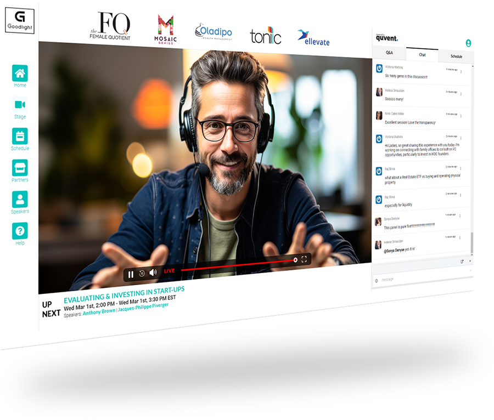Go to the Stage video section
494x420 pixels.
click(x=20, y=105)
